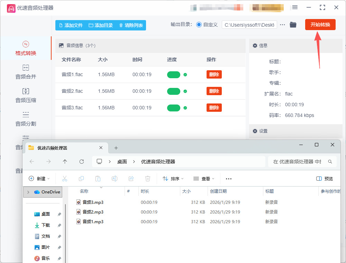
Task: Select 音频合并 in the sidebar
Action: coord(26,72)
